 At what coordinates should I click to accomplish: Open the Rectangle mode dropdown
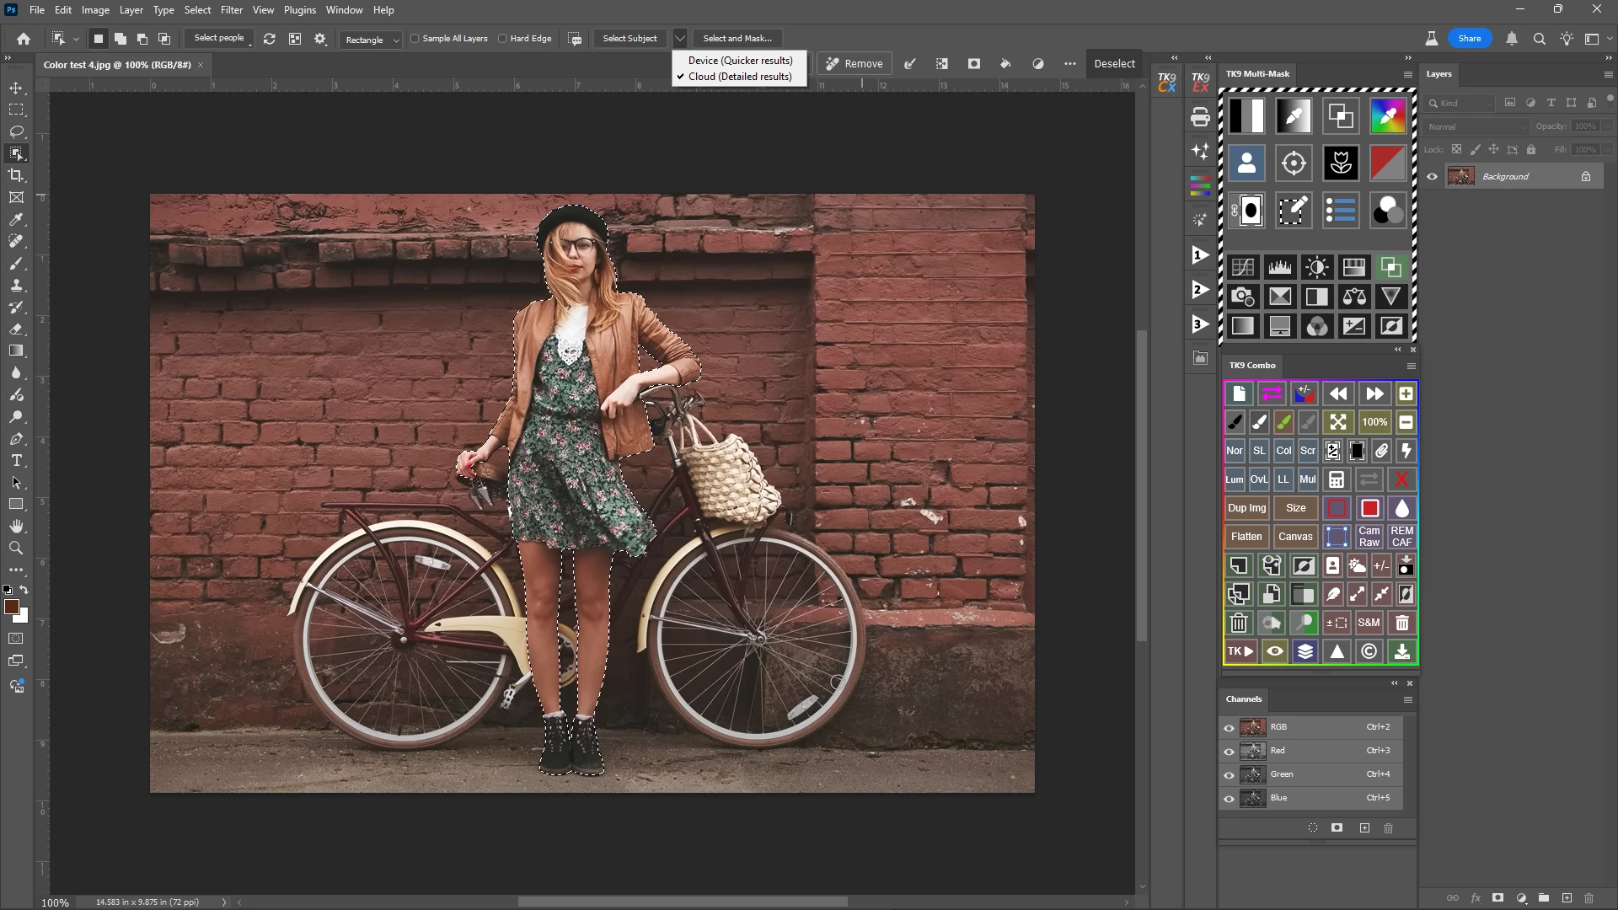372,40
